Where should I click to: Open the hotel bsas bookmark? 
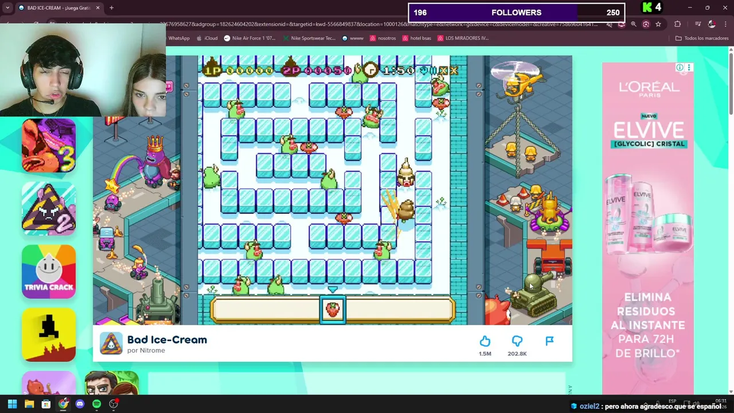[417, 38]
